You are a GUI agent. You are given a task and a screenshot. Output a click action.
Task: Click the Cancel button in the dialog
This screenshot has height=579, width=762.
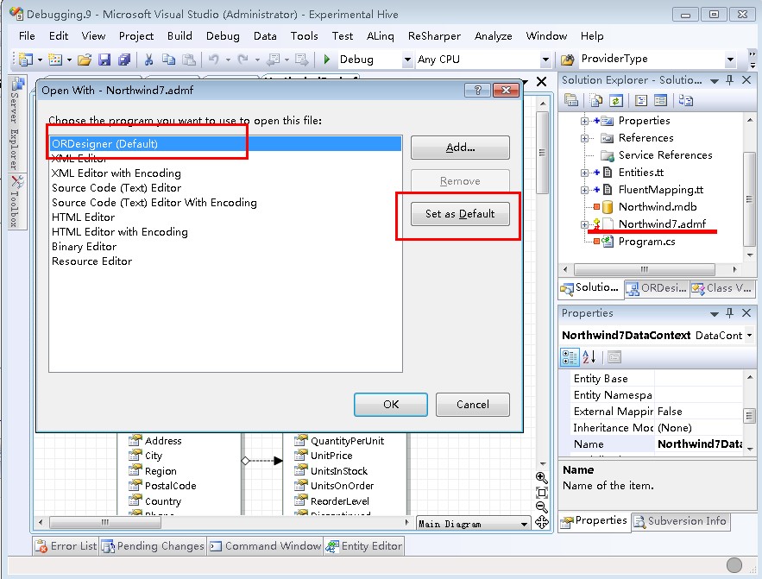coord(473,405)
